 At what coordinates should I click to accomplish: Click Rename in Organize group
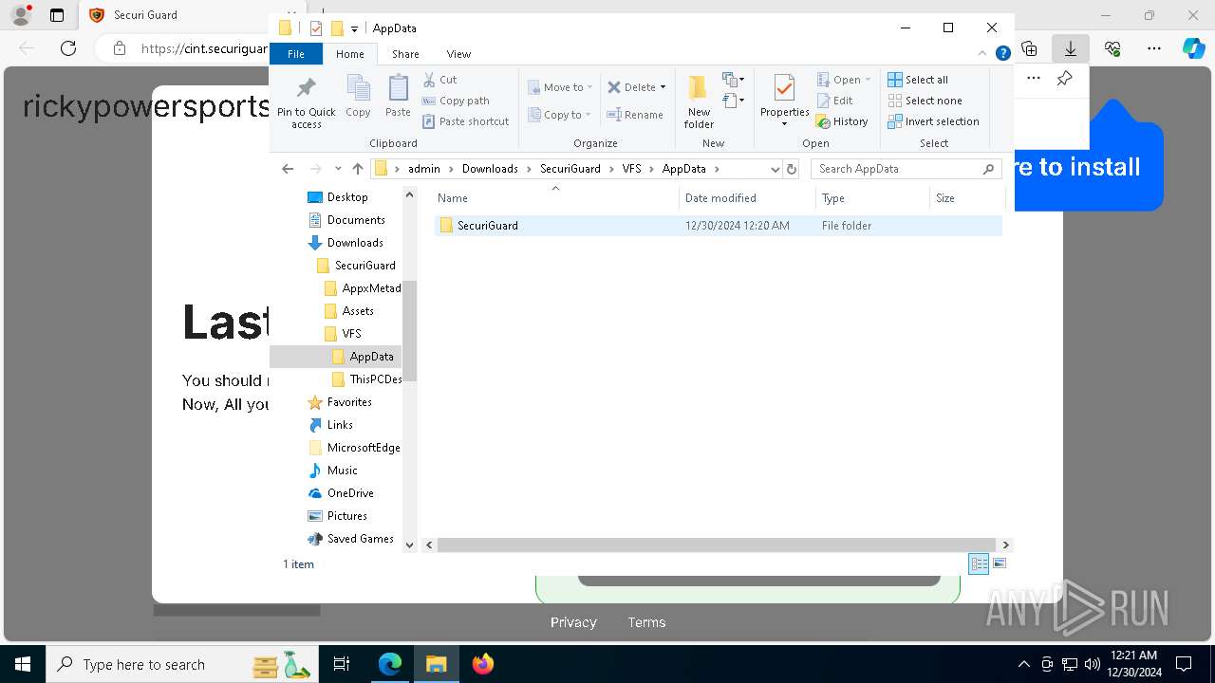[x=635, y=115]
